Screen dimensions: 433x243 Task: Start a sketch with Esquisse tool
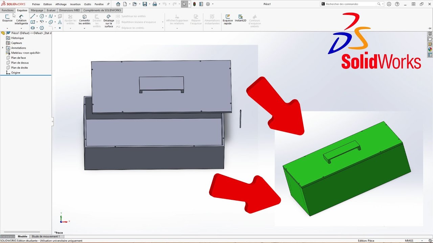click(7, 18)
